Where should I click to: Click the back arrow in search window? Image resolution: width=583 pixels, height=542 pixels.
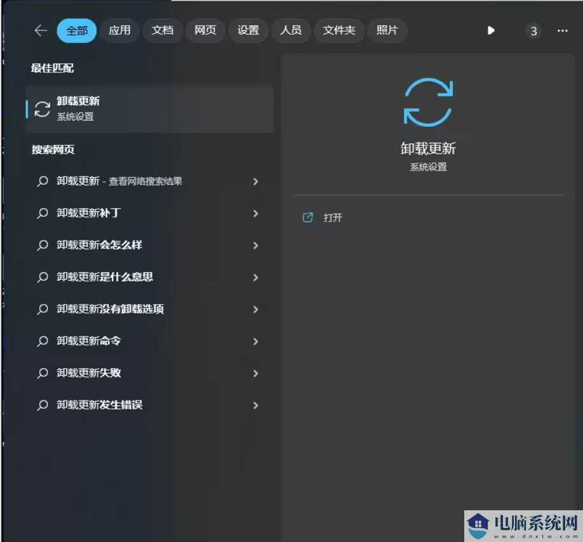[x=40, y=30]
